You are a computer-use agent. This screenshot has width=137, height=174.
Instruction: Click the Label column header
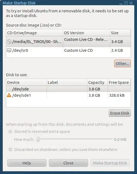tap(67, 82)
